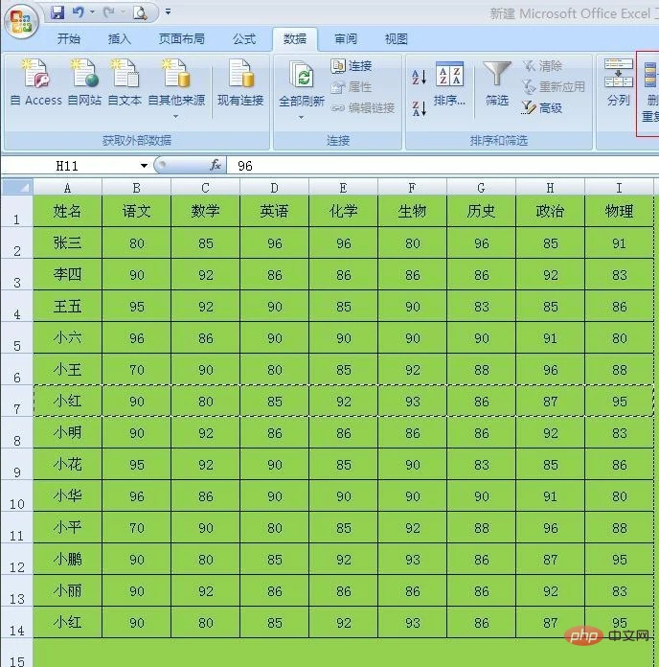The image size is (659, 667).
Task: Sort descending Z to A
Action: point(419,107)
